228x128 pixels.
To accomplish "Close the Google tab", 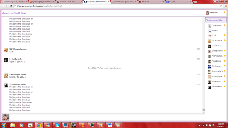I will [190, 2].
